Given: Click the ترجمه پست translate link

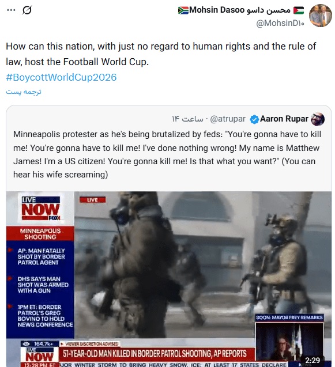Looking at the screenshot, I should (24, 92).
